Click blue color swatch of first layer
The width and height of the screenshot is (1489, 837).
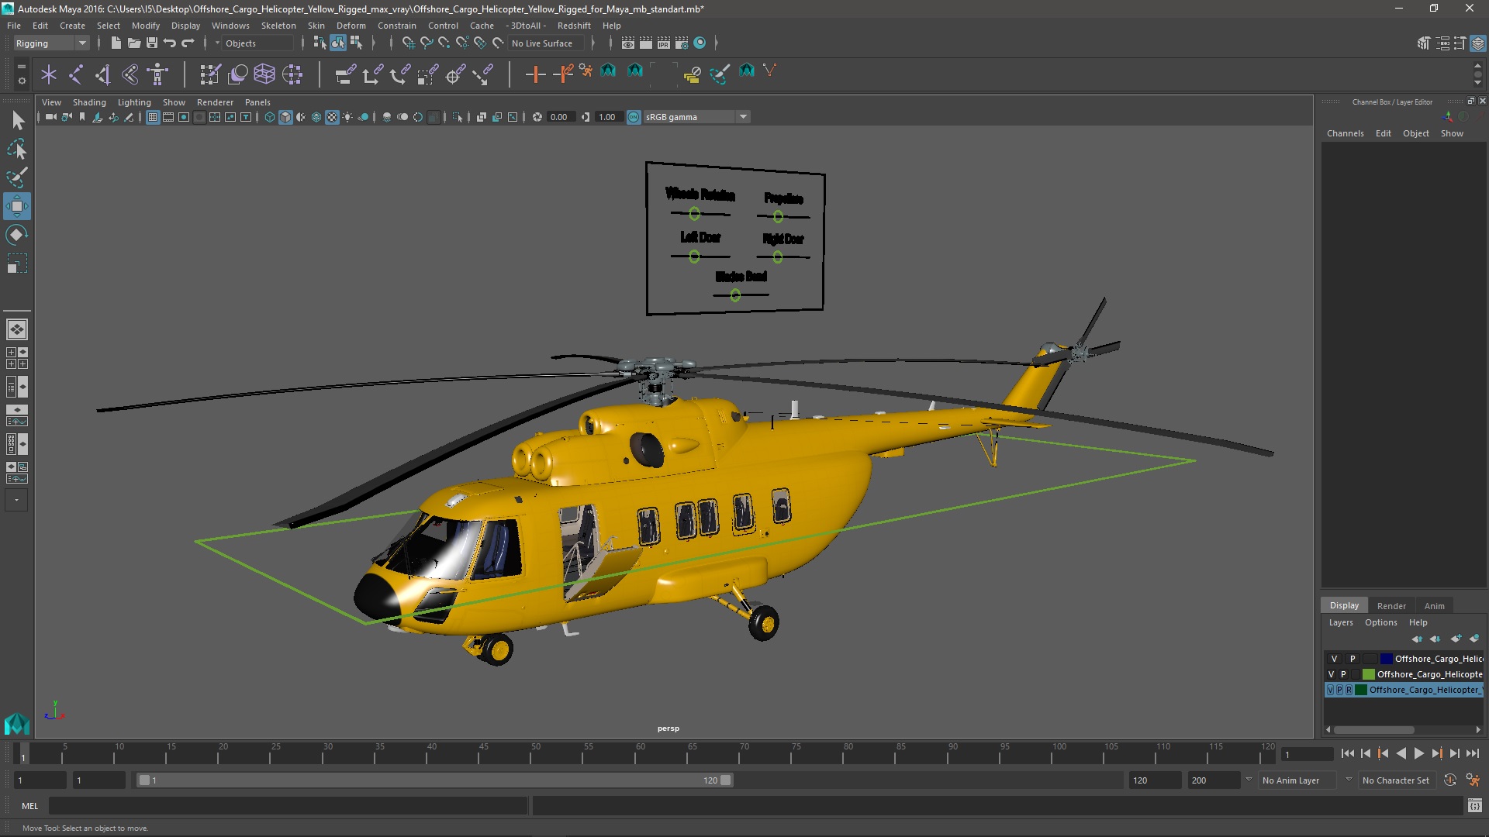(1387, 659)
